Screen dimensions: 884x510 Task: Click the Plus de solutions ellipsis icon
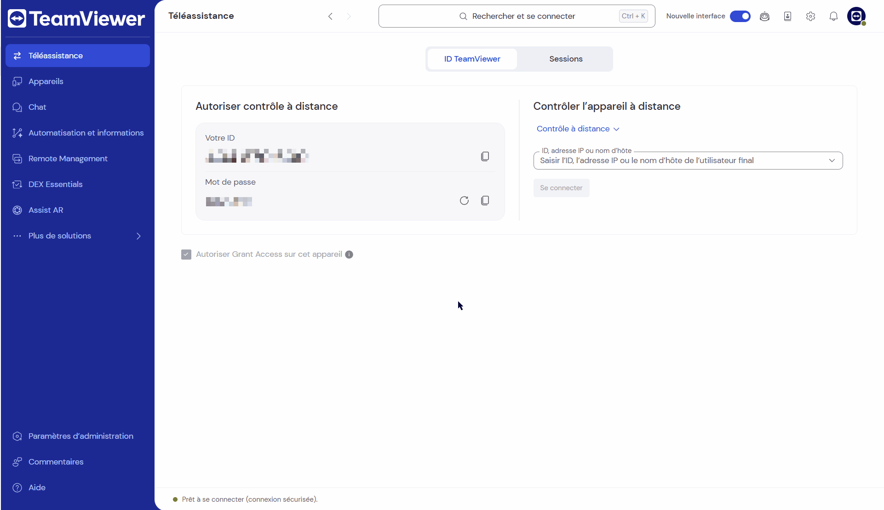coord(17,236)
